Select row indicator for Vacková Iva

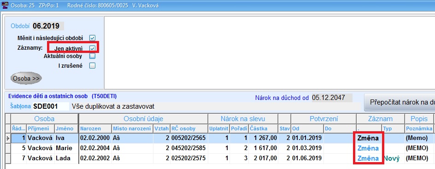(x=8, y=138)
